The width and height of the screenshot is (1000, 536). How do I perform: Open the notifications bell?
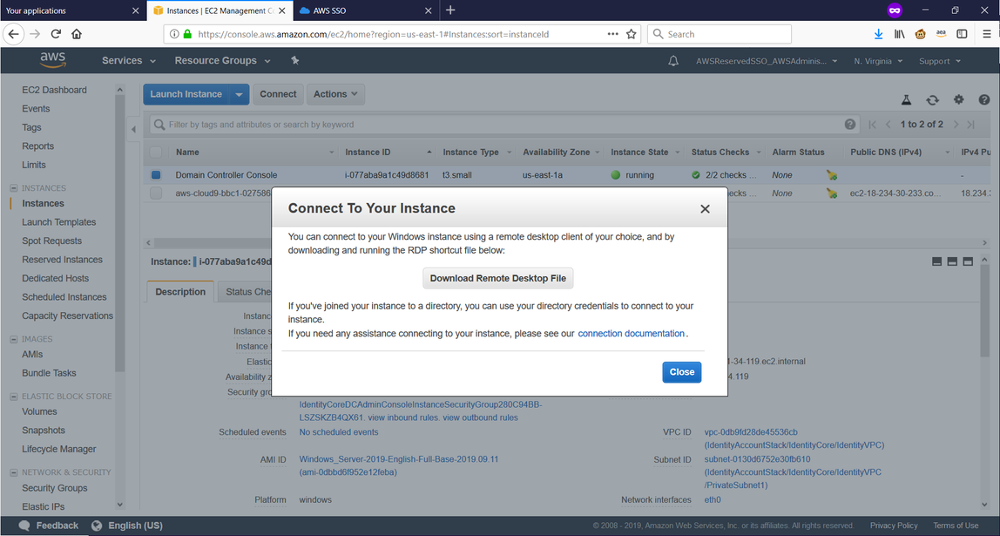coord(672,61)
